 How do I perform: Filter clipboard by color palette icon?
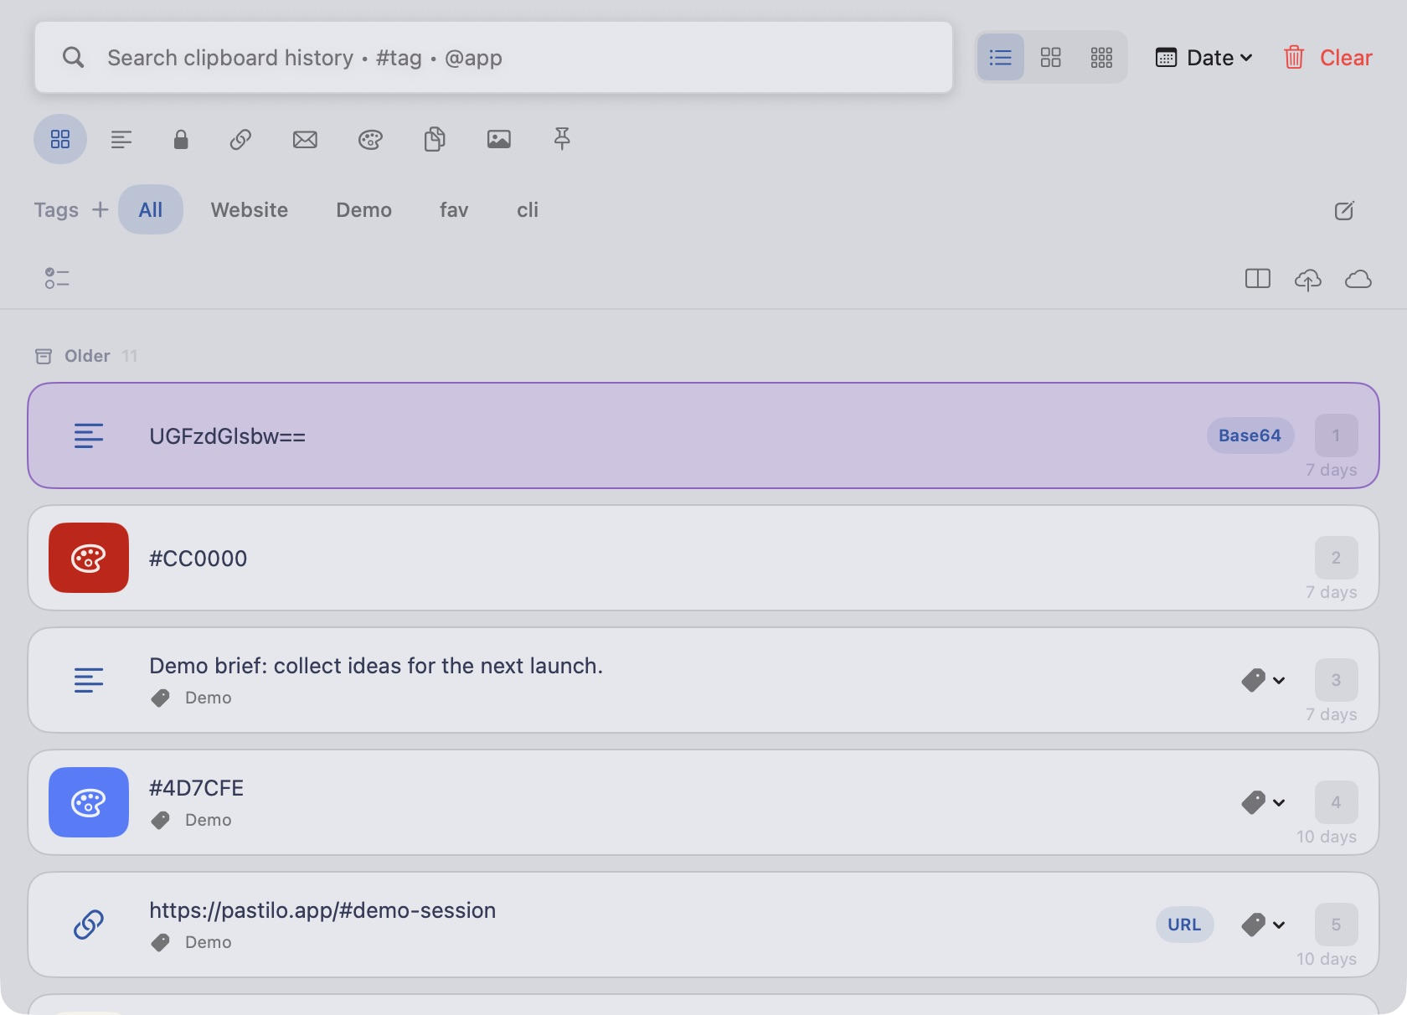[370, 139]
